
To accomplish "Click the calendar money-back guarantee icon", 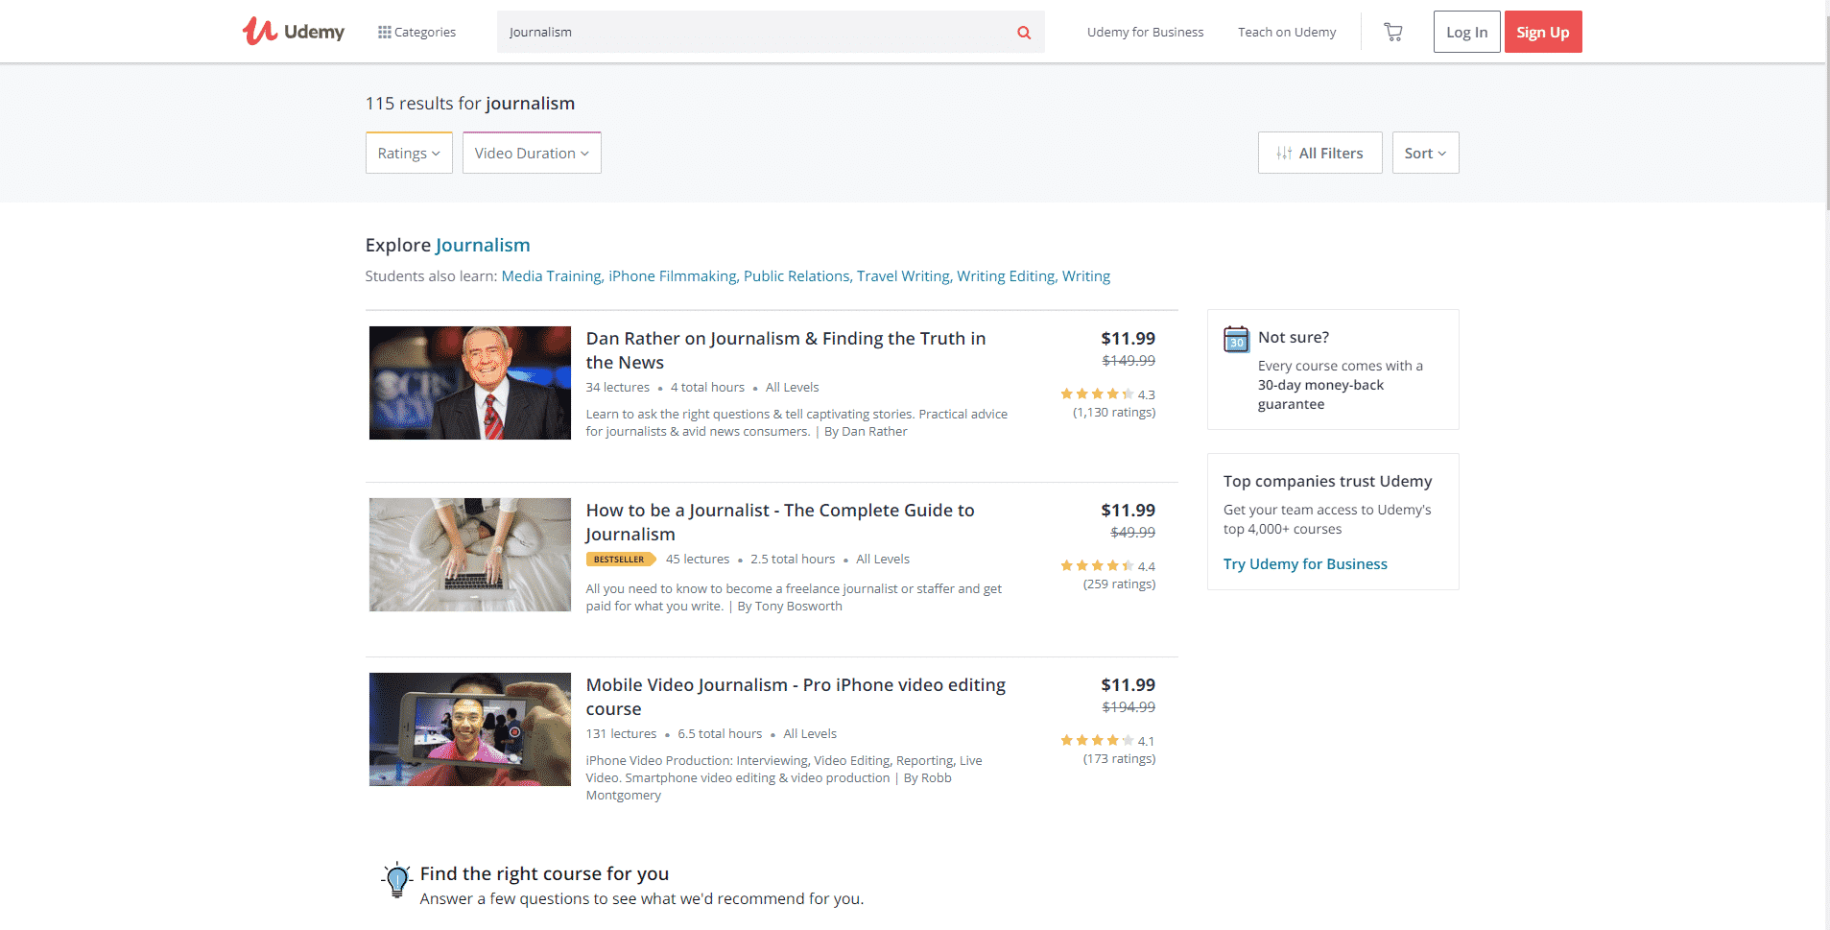I will (x=1236, y=339).
